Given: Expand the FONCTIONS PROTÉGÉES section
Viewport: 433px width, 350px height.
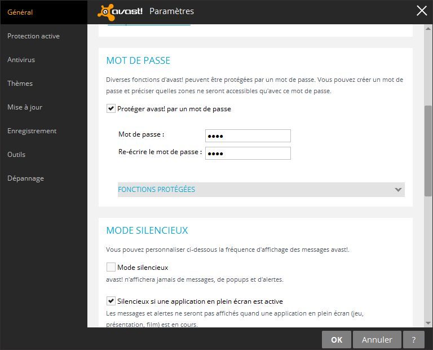Looking at the screenshot, I should pos(157,190).
